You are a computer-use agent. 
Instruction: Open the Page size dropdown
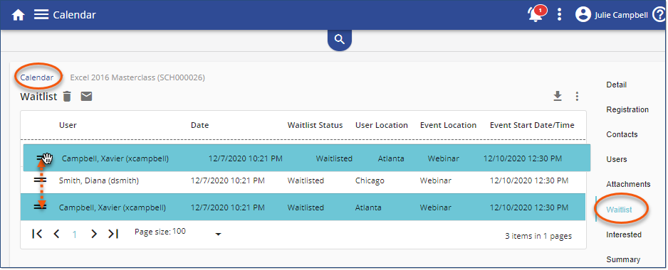point(218,234)
